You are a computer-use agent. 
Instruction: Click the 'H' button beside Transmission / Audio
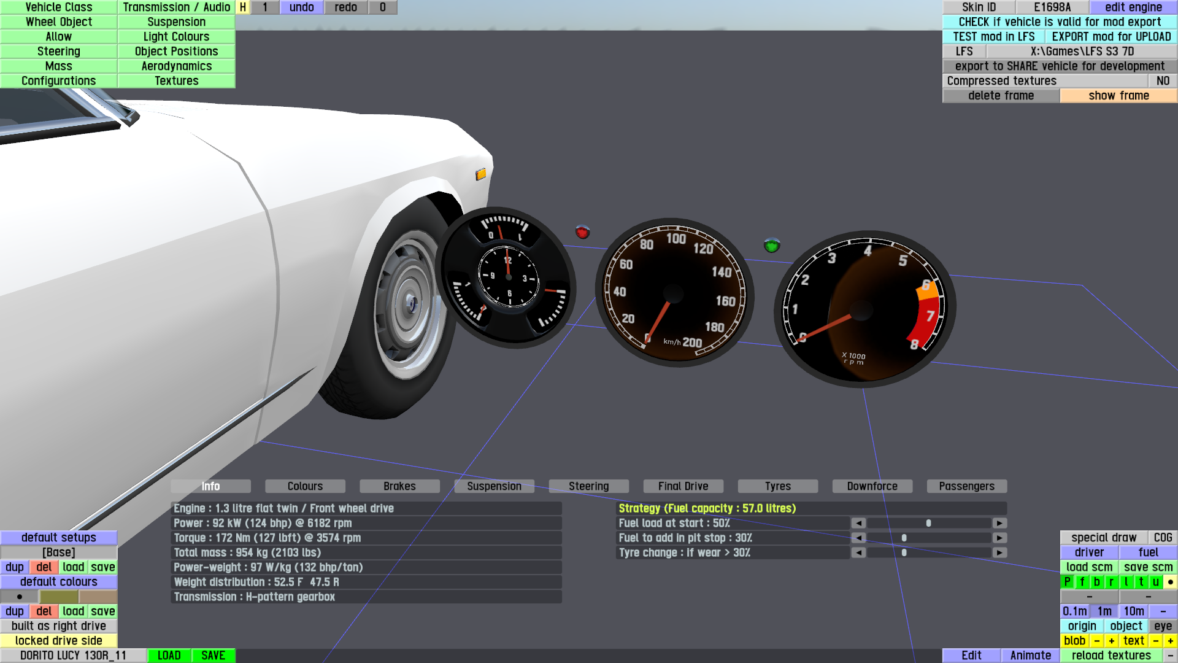pyautogui.click(x=243, y=7)
